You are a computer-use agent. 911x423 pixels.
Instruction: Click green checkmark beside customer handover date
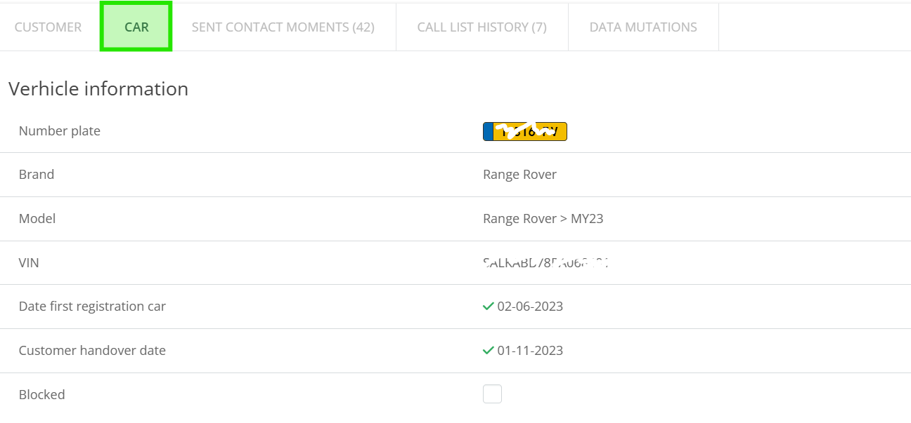point(489,351)
